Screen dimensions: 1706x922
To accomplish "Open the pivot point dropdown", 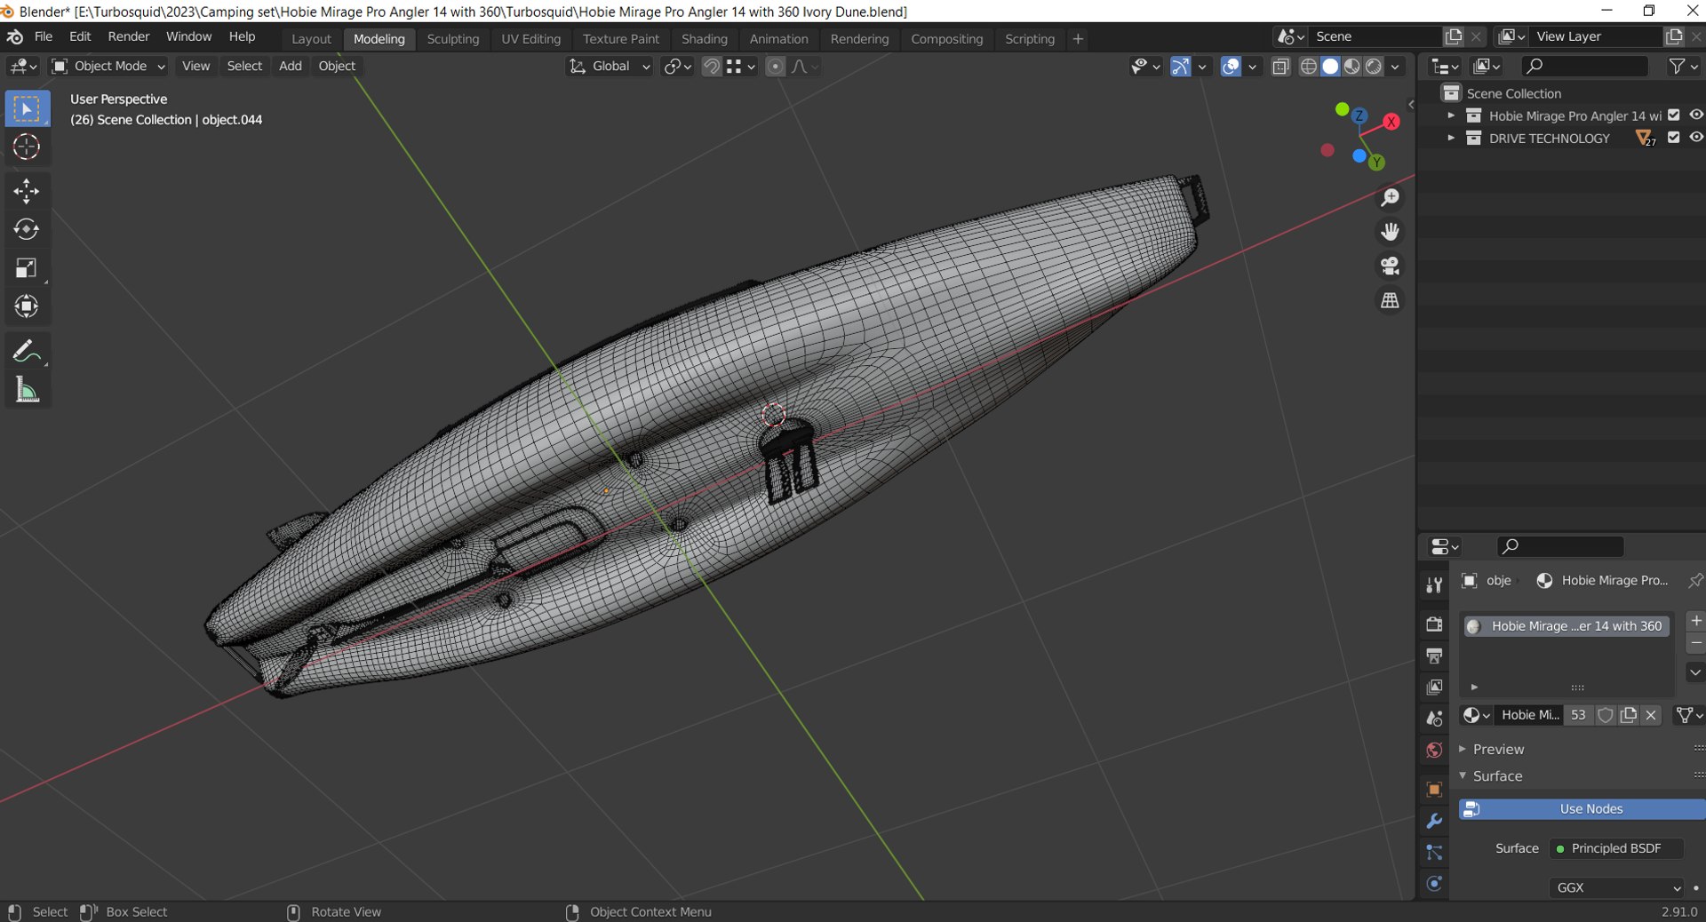I will [x=677, y=67].
